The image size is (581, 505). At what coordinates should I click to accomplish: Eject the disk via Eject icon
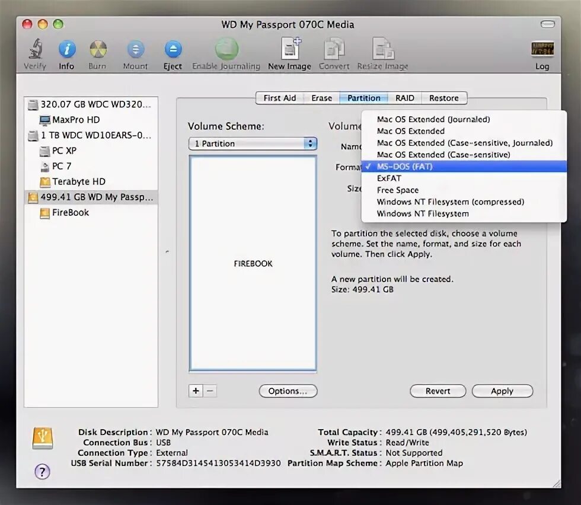coord(173,49)
